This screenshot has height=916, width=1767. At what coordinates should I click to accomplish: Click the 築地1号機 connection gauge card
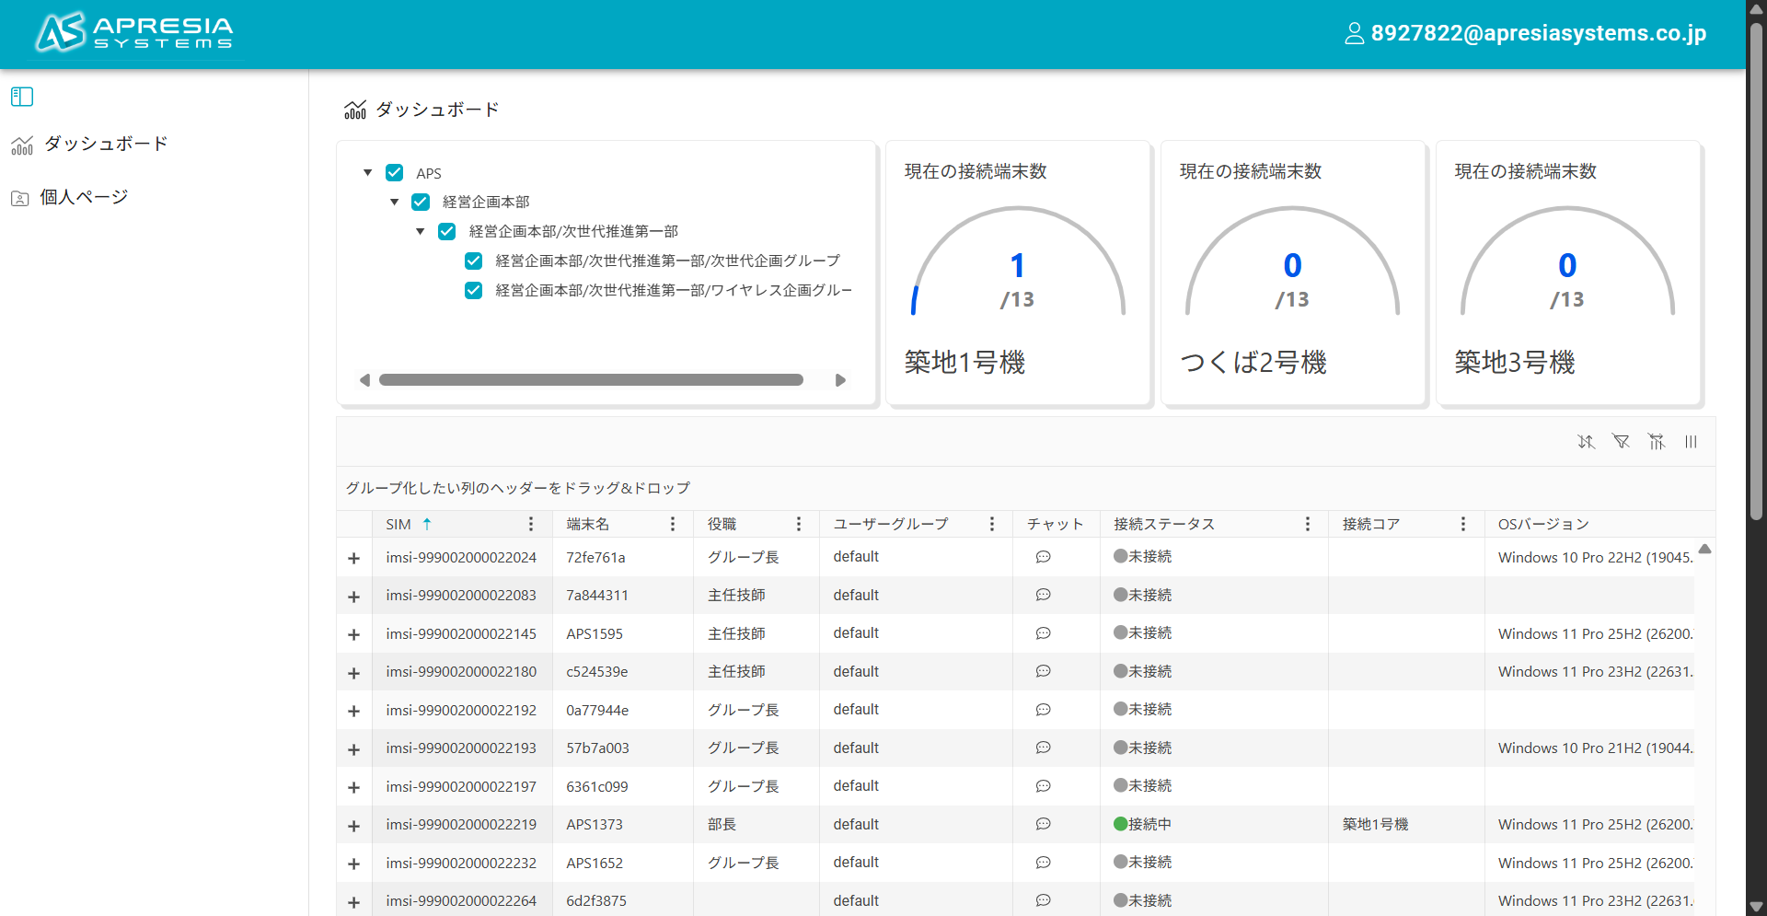coord(1018,273)
